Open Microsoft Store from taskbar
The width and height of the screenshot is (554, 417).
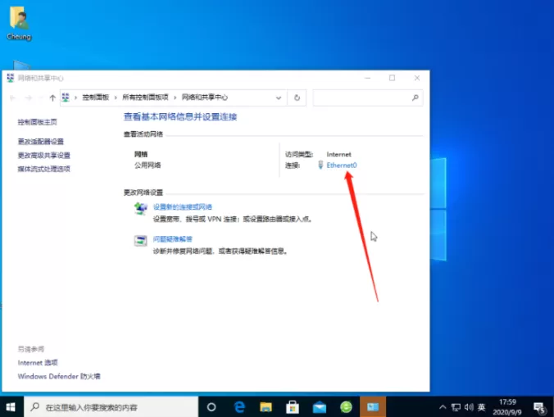293,407
